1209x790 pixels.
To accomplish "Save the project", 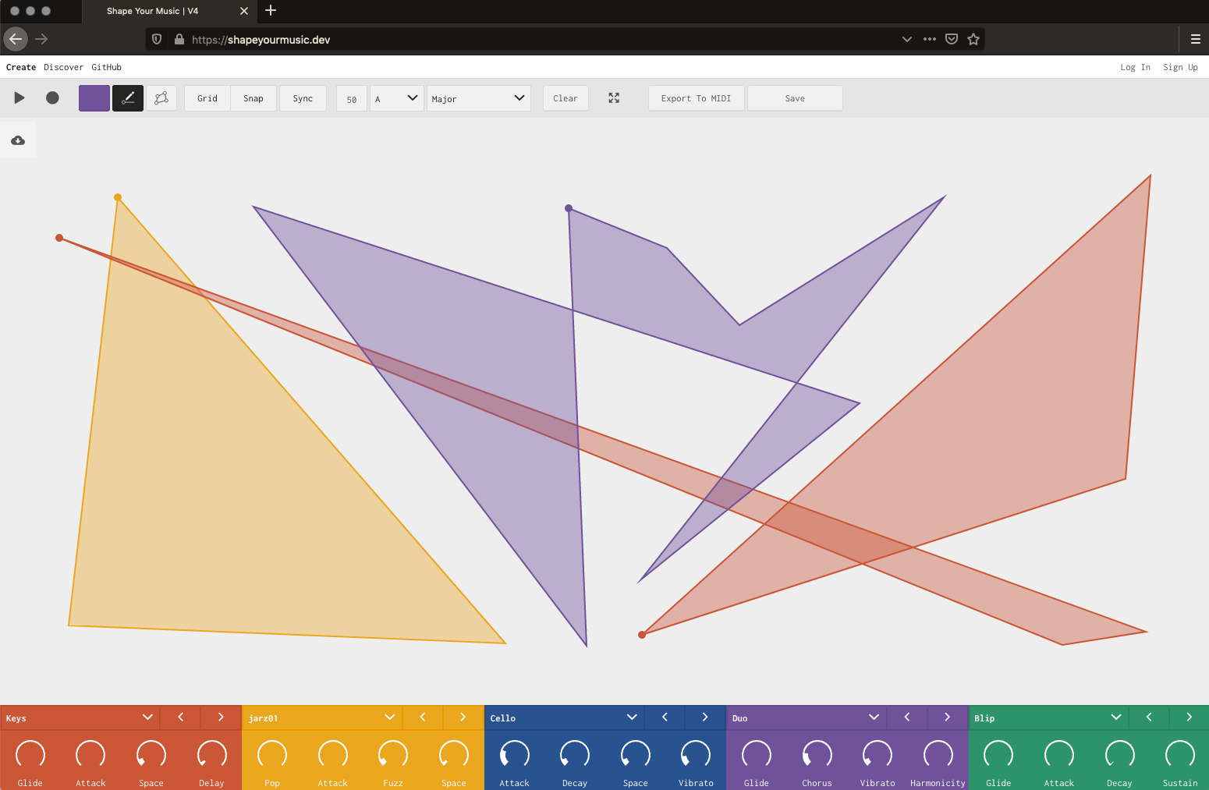I will [x=795, y=98].
